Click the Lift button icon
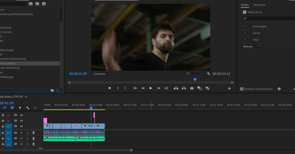The height and width of the screenshot is (154, 295). point(176,88)
